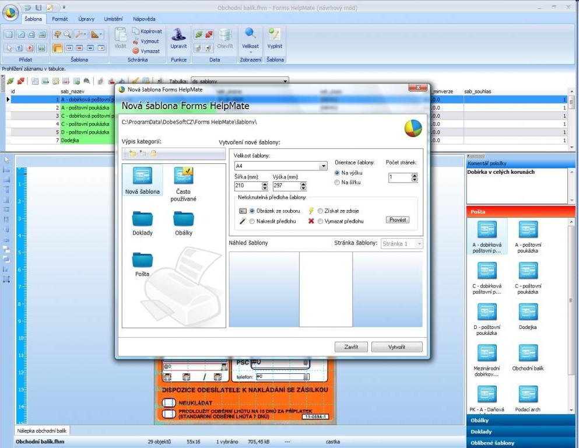Click the Výška (mm) input field
The image size is (579, 448).
click(286, 185)
